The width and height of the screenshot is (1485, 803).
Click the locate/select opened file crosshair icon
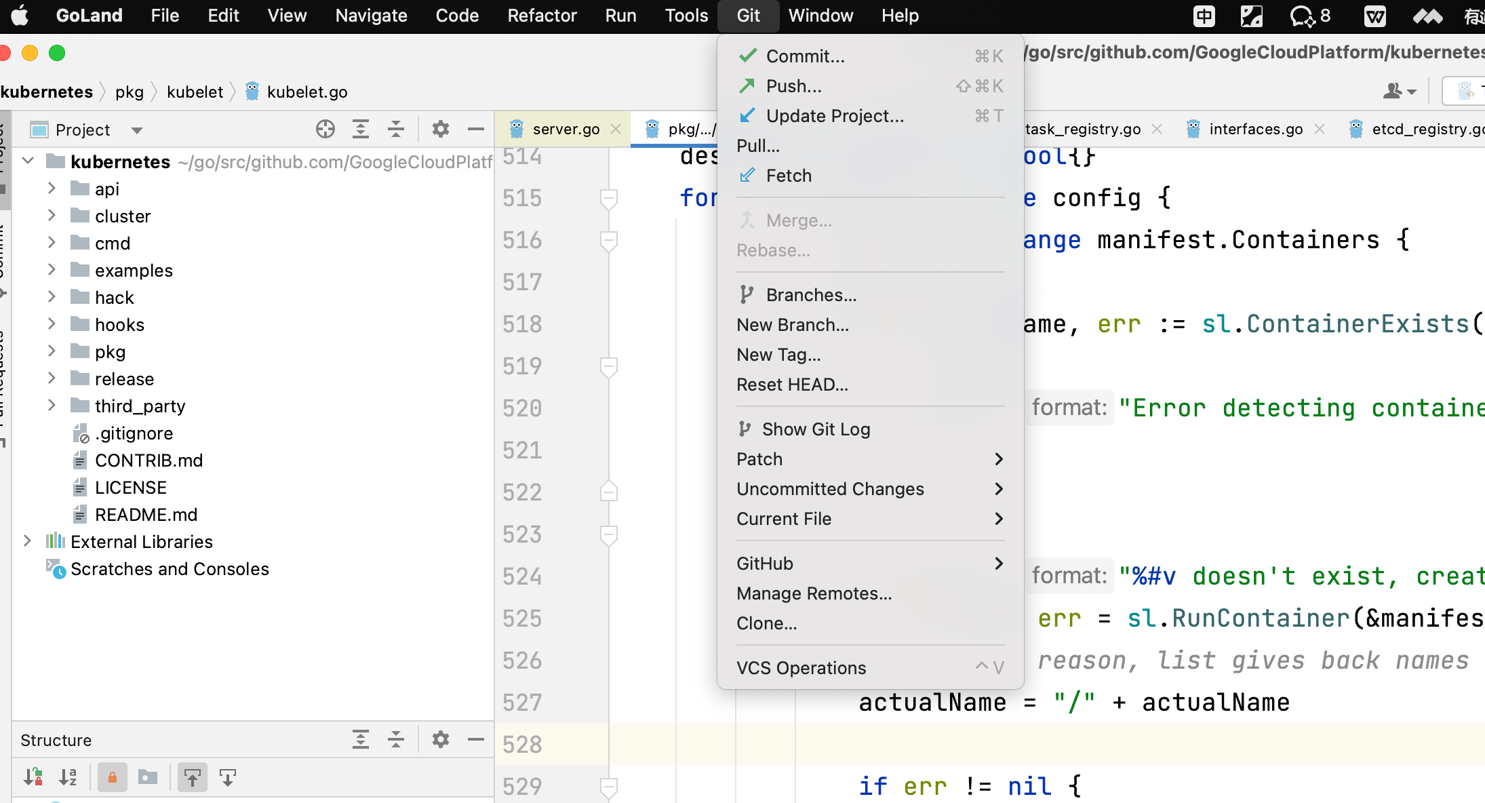point(325,129)
